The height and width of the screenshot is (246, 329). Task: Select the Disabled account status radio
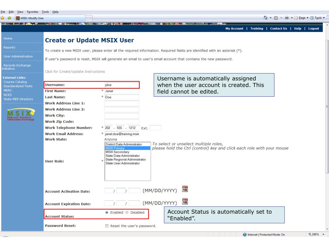127,213
